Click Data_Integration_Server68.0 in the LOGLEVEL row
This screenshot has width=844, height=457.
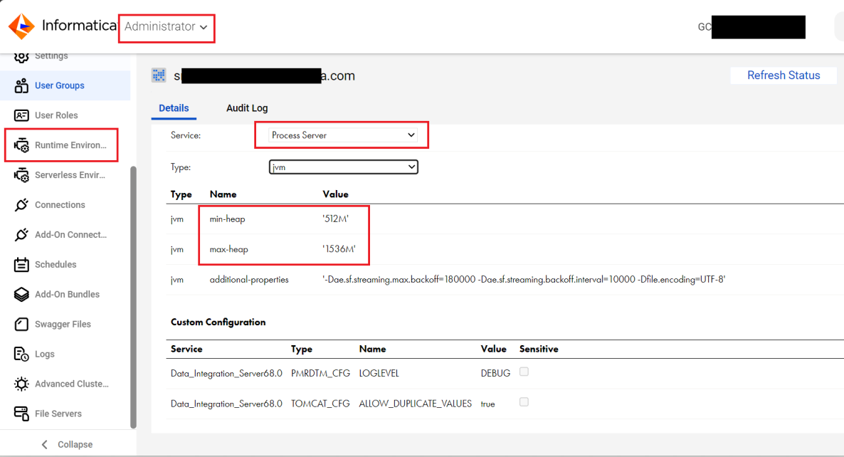click(226, 373)
